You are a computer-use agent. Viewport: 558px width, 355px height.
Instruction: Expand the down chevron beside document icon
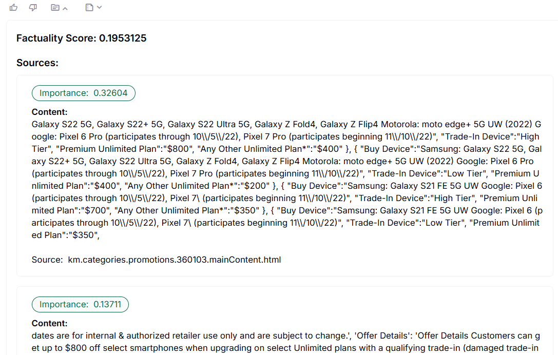[x=99, y=7]
